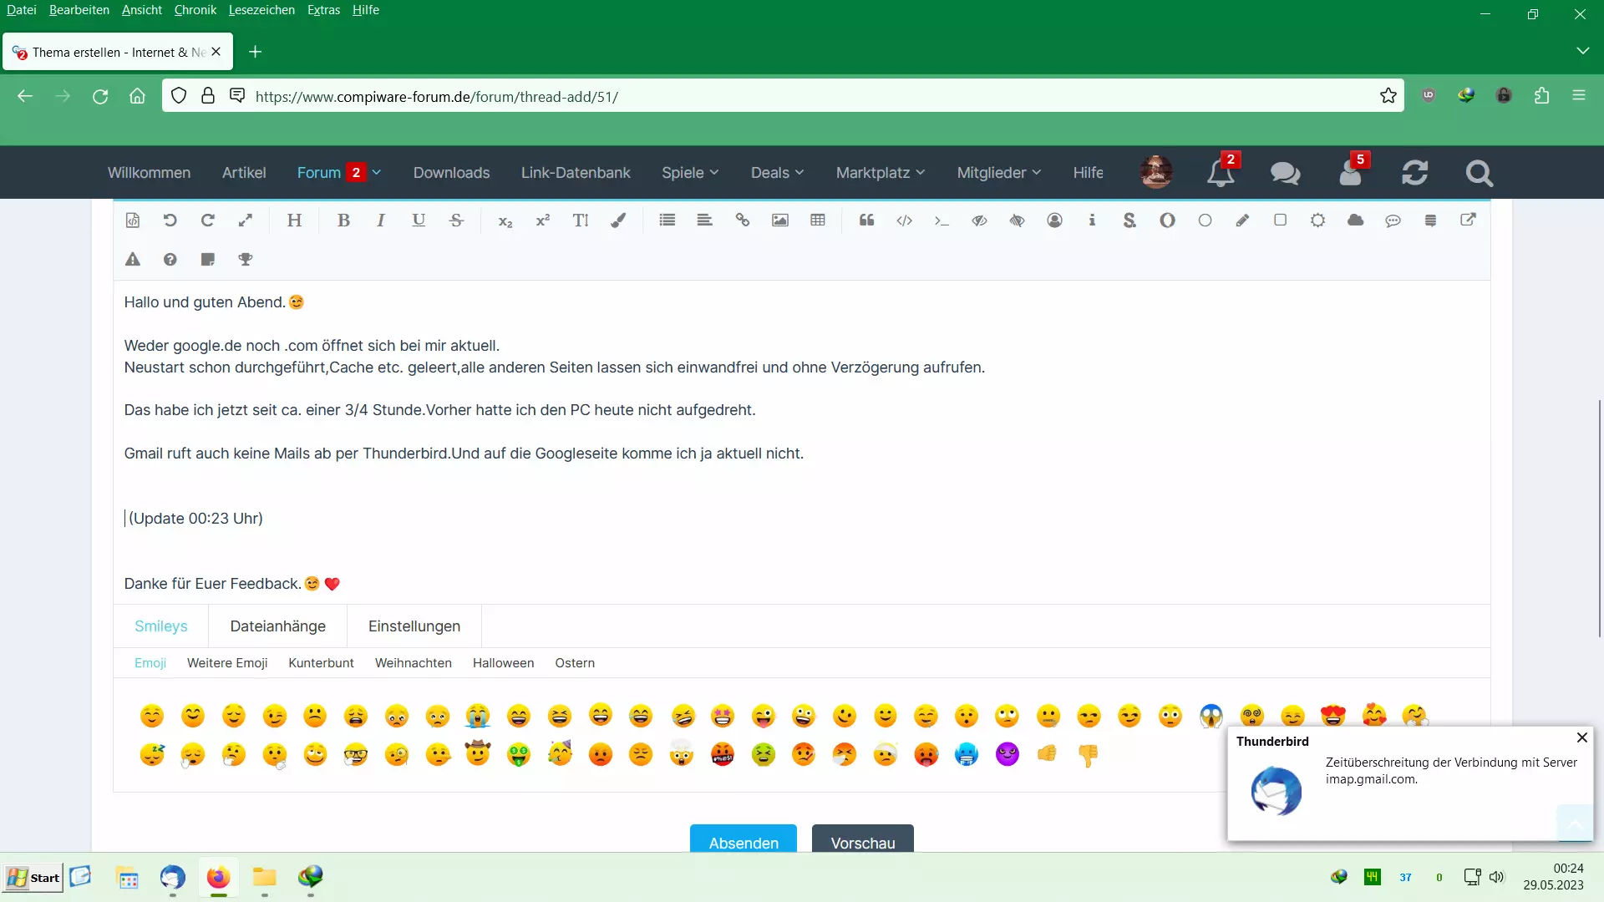Open the Windows Start menu

point(33,878)
